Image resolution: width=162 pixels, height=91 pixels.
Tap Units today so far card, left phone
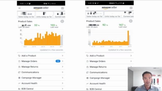pos(44,15)
